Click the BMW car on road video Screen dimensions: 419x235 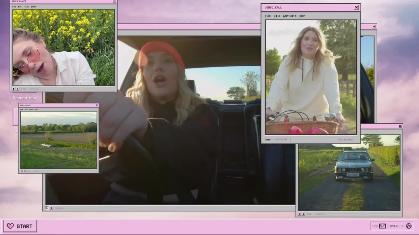point(355,165)
